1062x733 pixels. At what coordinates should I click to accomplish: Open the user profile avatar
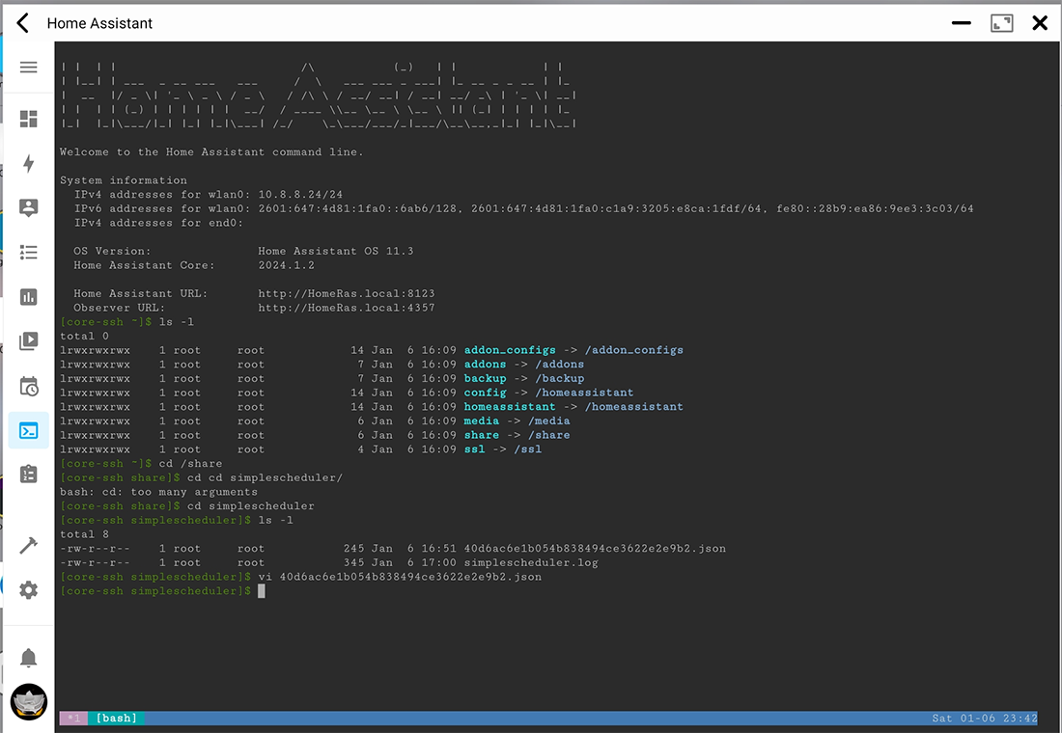click(x=28, y=701)
